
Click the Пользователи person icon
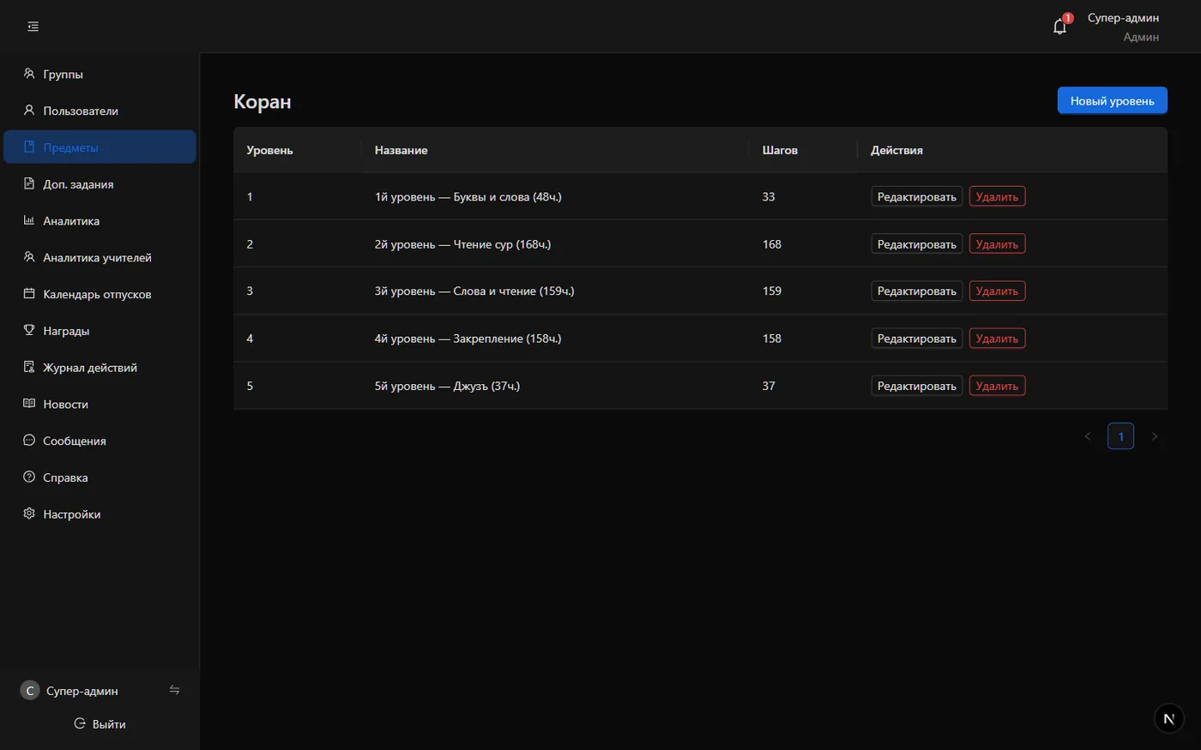coord(29,111)
